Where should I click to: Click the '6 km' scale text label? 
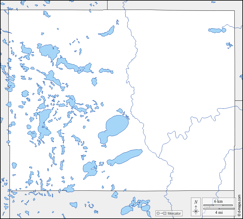tap(218, 201)
